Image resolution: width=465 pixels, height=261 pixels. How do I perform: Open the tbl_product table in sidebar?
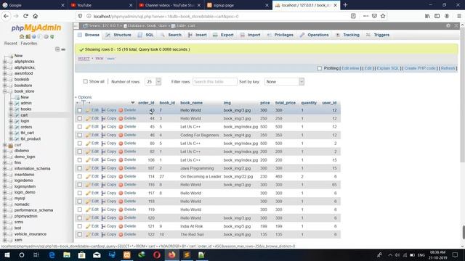click(x=31, y=138)
